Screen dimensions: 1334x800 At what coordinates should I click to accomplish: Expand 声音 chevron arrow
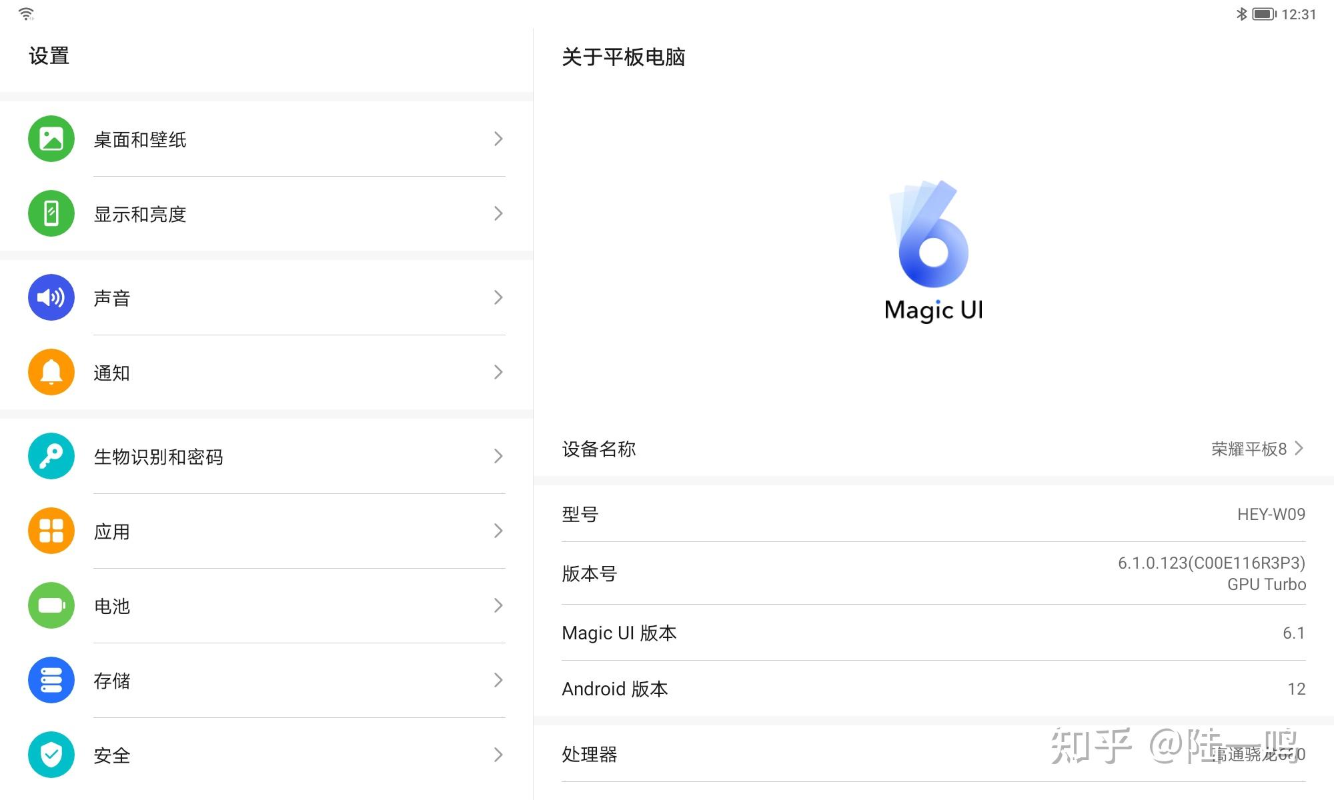point(498,297)
